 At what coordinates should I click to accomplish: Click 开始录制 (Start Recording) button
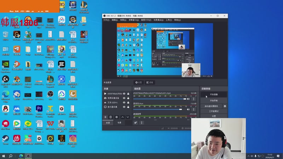click(214, 101)
